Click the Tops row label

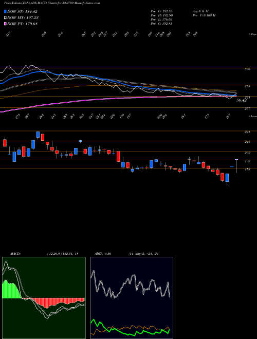click(252, 34)
